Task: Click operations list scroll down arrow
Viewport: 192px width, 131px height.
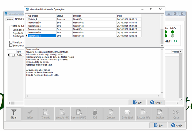Action: 162,45
